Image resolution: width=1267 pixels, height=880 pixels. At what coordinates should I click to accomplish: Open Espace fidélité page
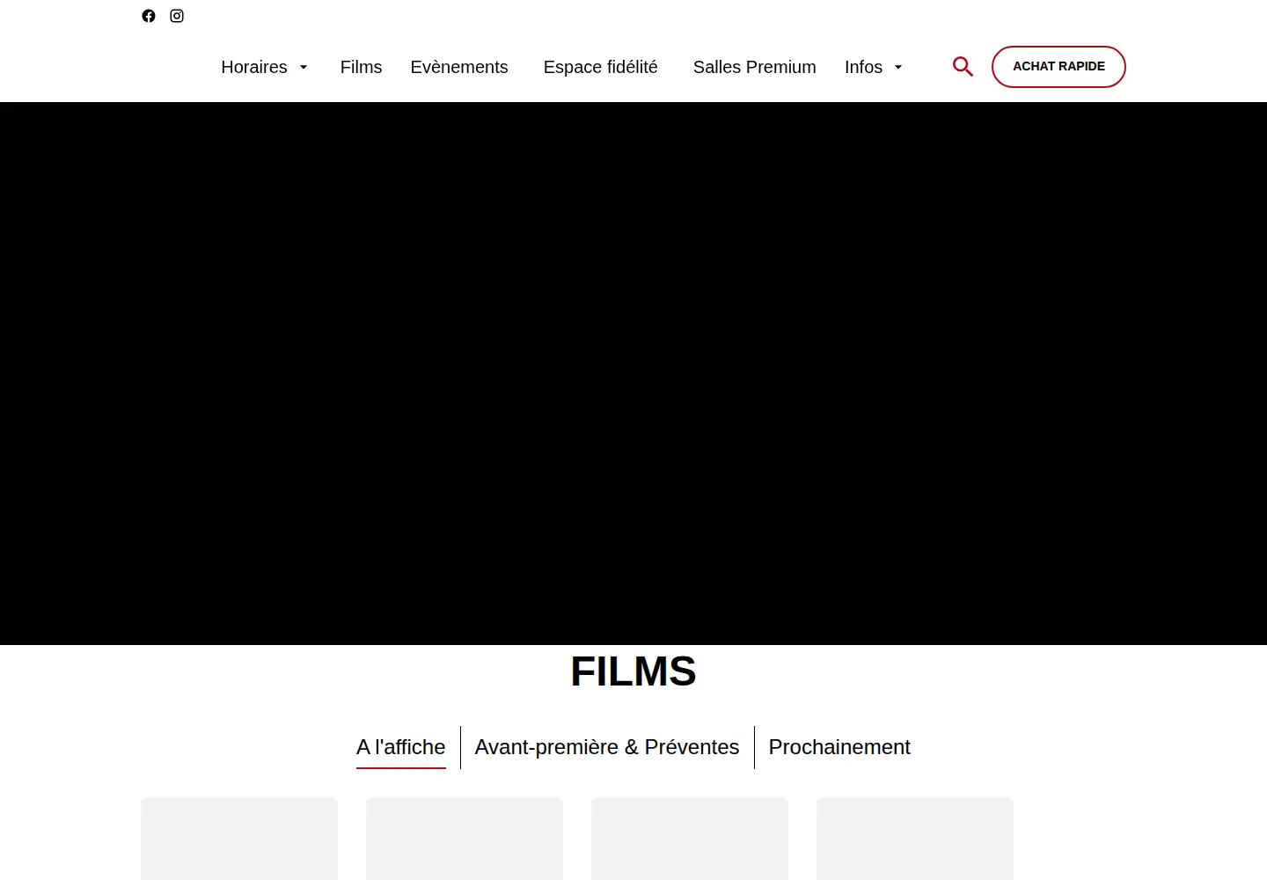(601, 67)
